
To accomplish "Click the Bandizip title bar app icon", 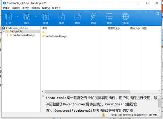I will coord(4,3).
